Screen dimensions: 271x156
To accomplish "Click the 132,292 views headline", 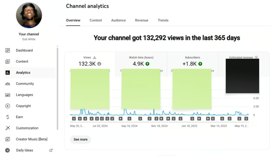I will pyautogui.click(x=167, y=38).
